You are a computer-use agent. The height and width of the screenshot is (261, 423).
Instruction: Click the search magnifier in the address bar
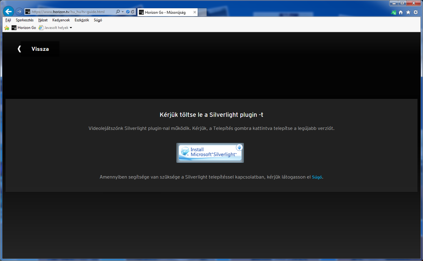(x=118, y=12)
